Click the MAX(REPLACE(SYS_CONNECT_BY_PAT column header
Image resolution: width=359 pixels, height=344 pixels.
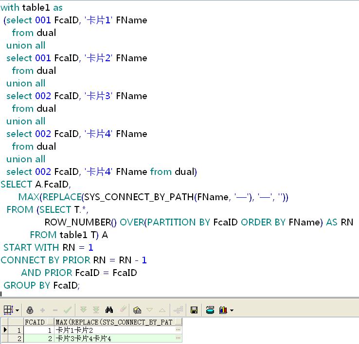tap(118, 322)
